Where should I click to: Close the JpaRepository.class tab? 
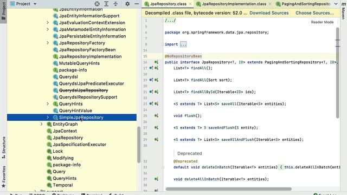point(190,4)
